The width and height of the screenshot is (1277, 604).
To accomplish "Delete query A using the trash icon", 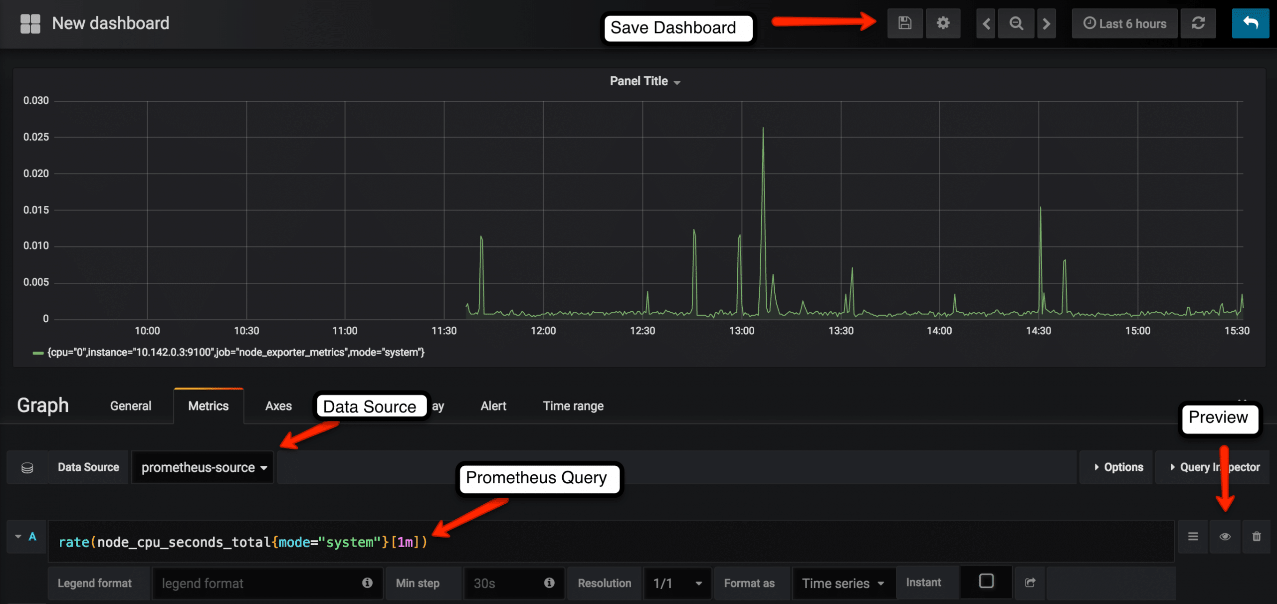I will [1257, 537].
